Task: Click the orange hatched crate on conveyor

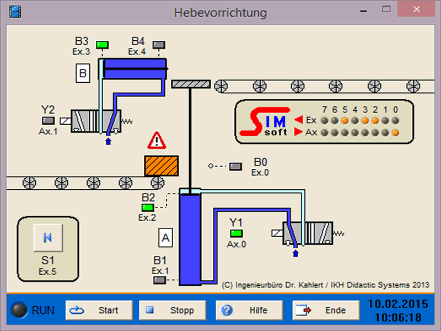Action: coord(161,165)
